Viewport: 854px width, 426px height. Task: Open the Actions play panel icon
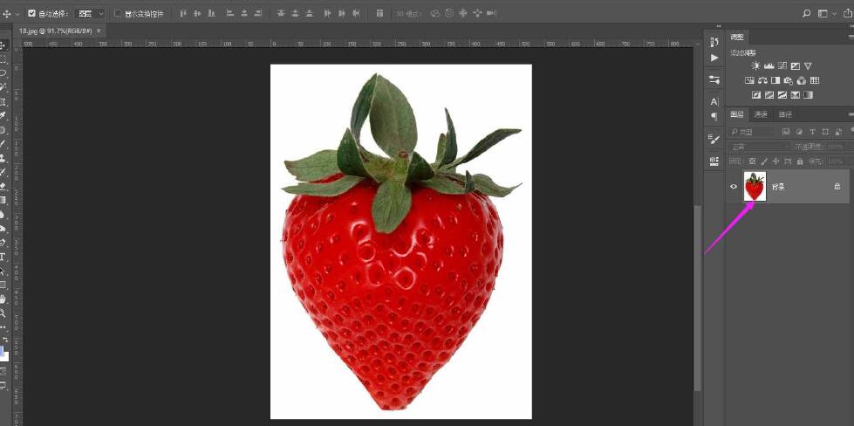714,58
